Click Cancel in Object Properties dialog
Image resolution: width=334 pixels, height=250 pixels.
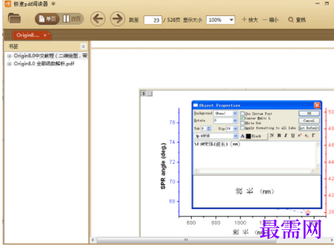309,121
